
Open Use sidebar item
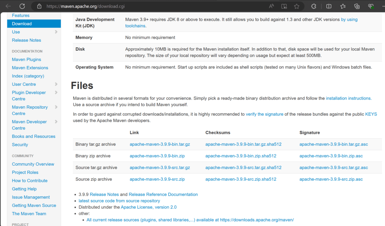tap(16, 32)
